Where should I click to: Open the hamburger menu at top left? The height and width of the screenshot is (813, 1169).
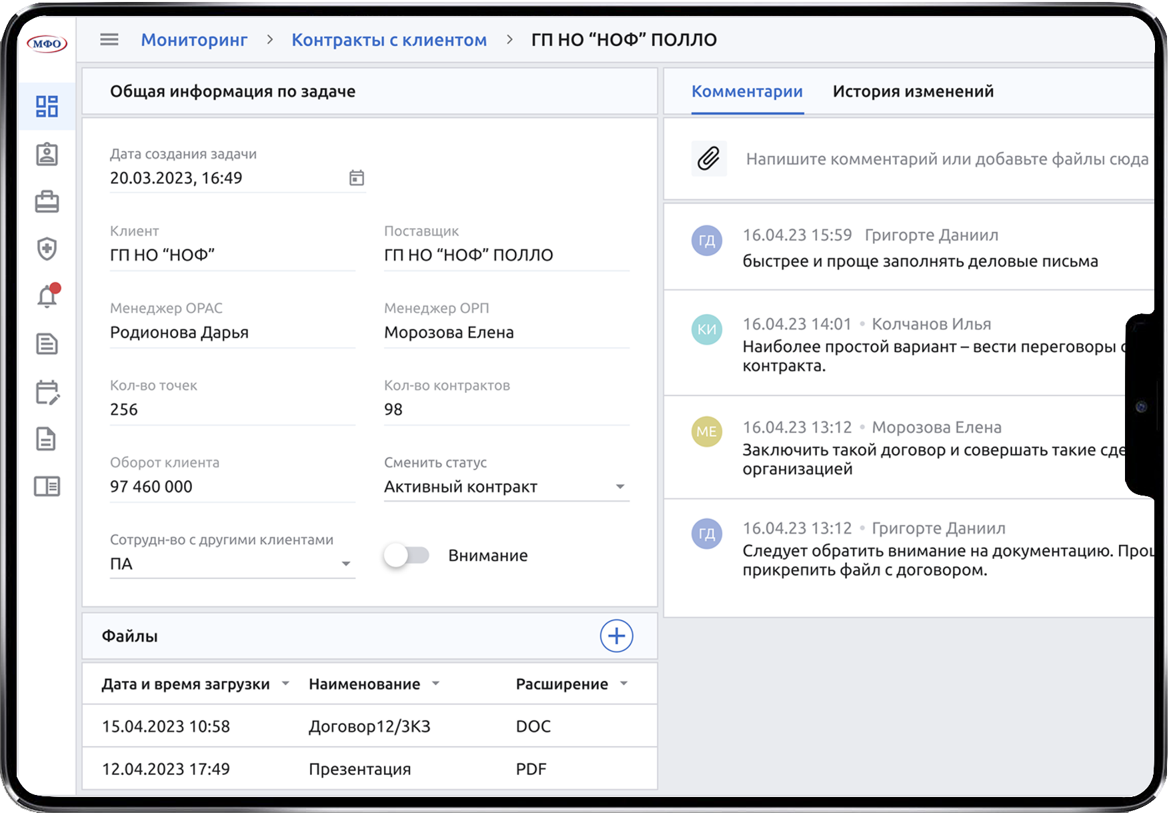[x=109, y=39]
